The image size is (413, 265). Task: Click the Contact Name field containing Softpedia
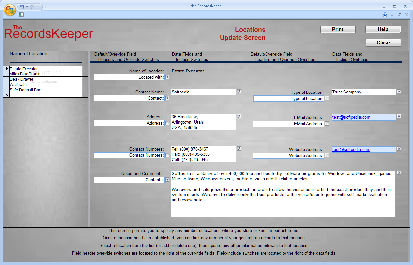(x=203, y=92)
